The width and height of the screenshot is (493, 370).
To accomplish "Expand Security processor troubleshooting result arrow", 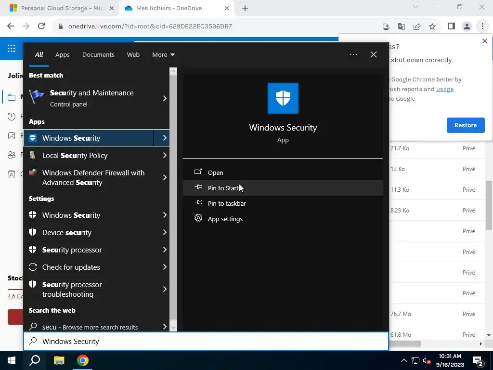I will [x=165, y=289].
